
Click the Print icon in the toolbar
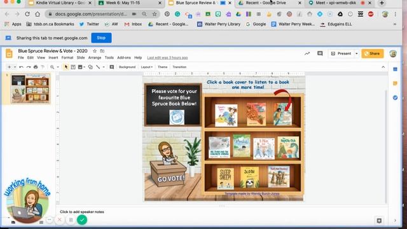(x=36, y=67)
